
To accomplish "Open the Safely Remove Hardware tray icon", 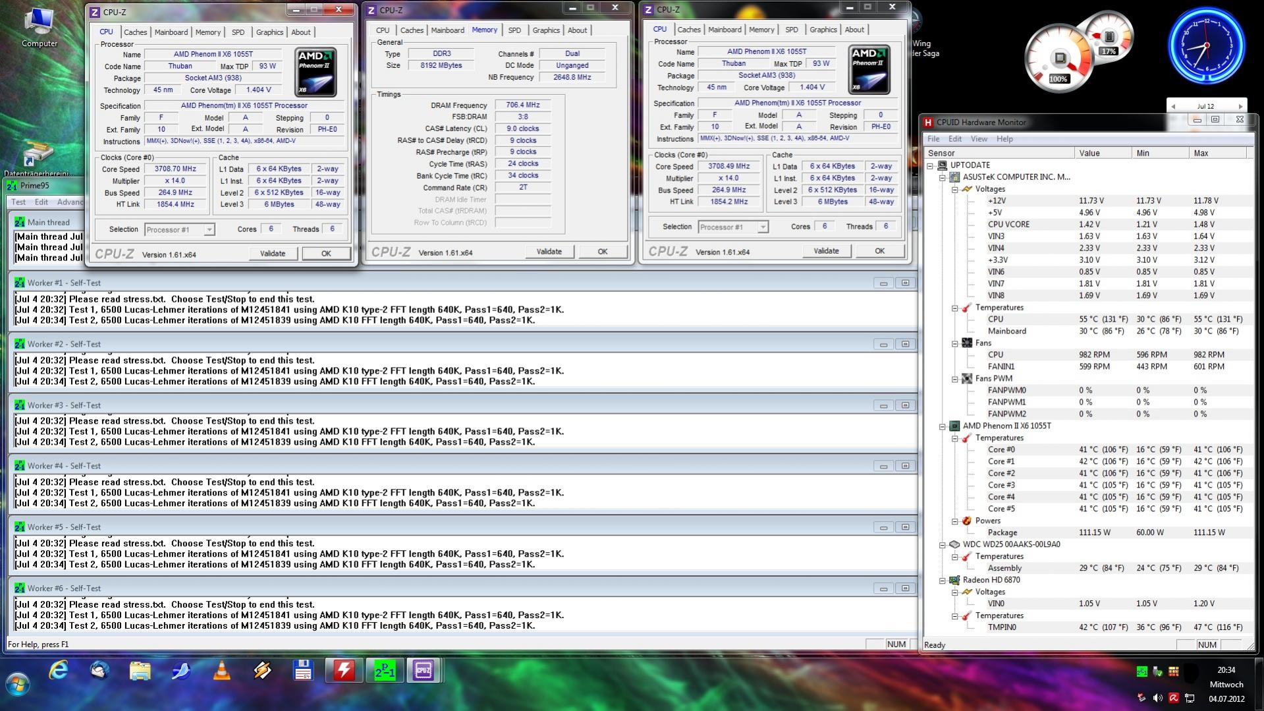I will click(x=1157, y=671).
